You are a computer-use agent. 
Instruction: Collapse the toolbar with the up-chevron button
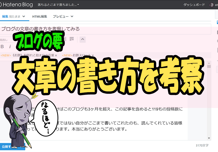click(x=82, y=39)
